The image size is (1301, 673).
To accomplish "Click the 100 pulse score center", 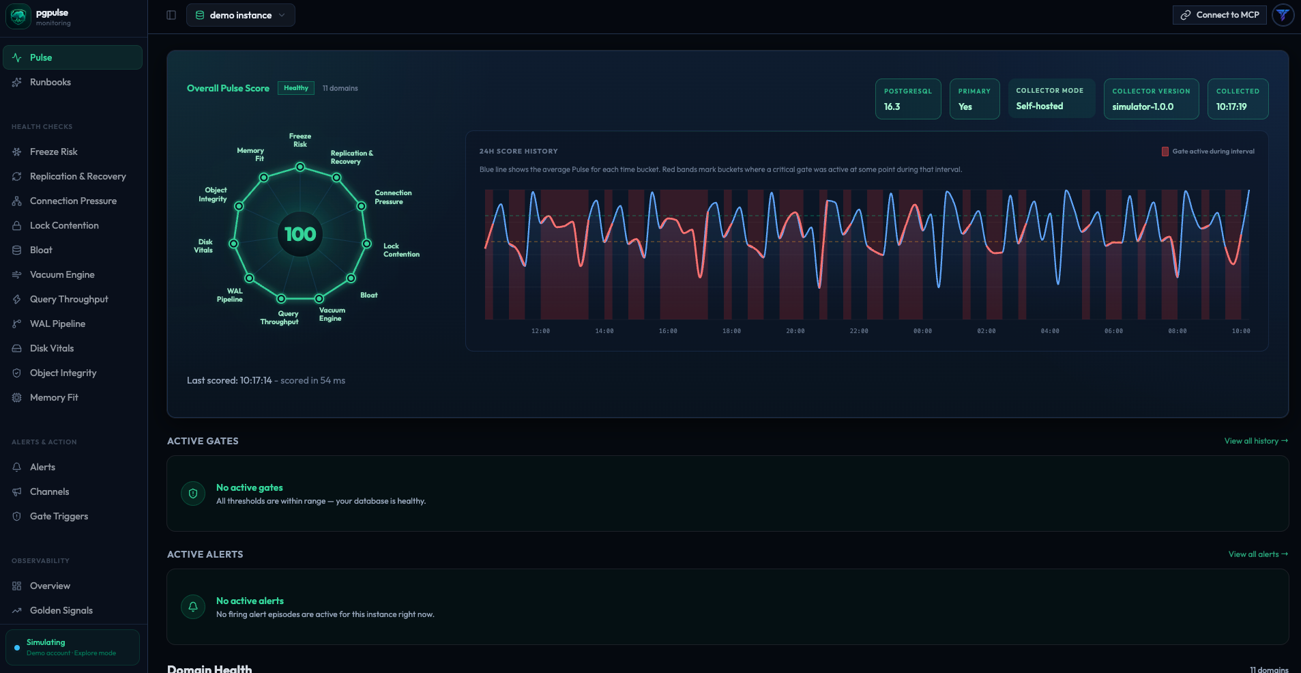I will pyautogui.click(x=300, y=234).
